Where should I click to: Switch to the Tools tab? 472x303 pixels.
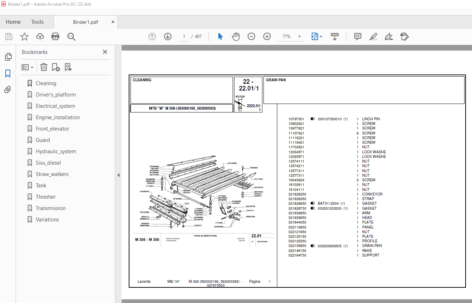click(x=37, y=22)
